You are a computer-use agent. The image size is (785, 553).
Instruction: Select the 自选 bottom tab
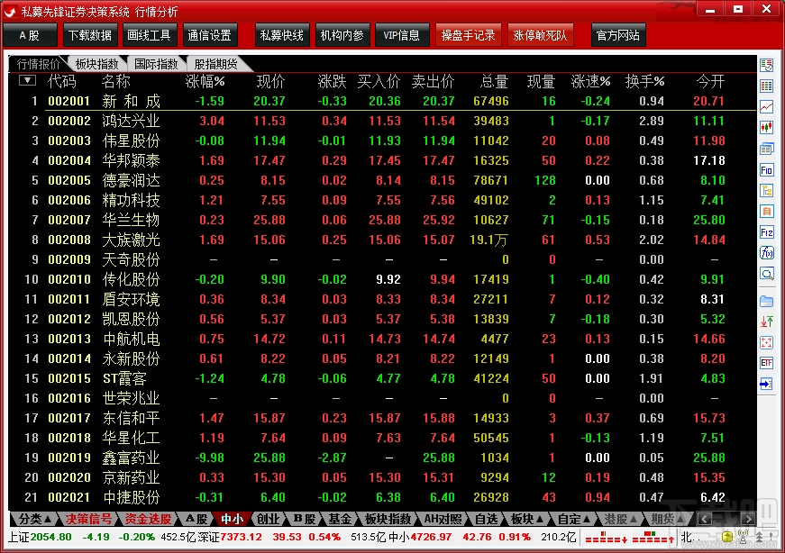pyautogui.click(x=486, y=519)
